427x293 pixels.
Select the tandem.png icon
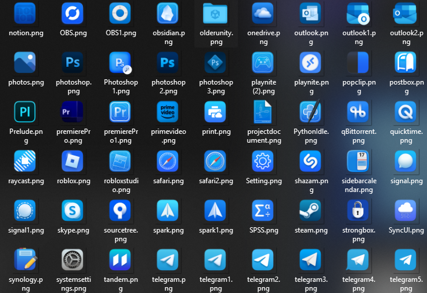click(120, 260)
